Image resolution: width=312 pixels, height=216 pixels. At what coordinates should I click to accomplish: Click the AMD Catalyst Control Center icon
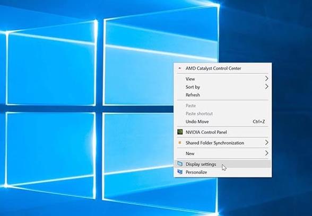coord(180,68)
